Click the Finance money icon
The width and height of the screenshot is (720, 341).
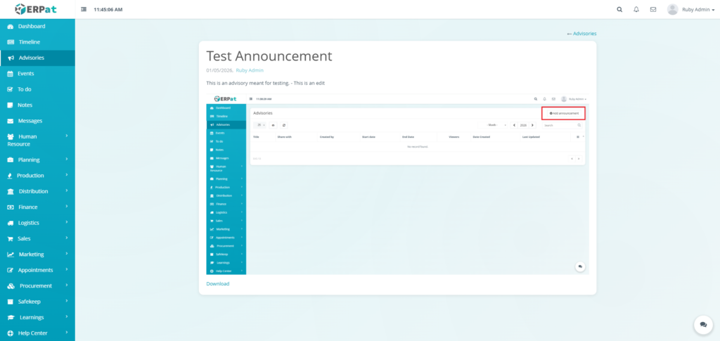[11, 207]
